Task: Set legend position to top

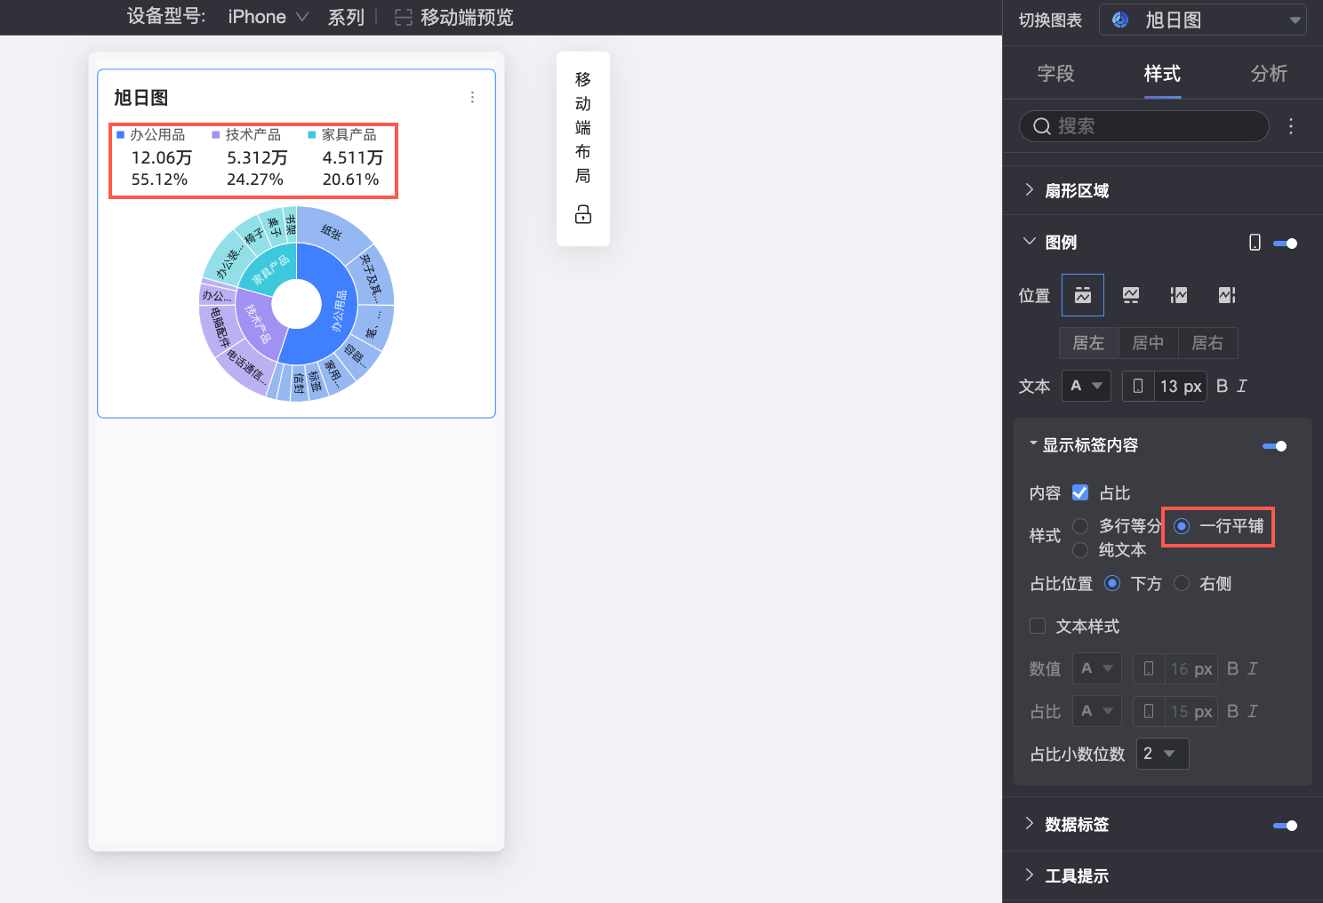Action: pyautogui.click(x=1083, y=295)
